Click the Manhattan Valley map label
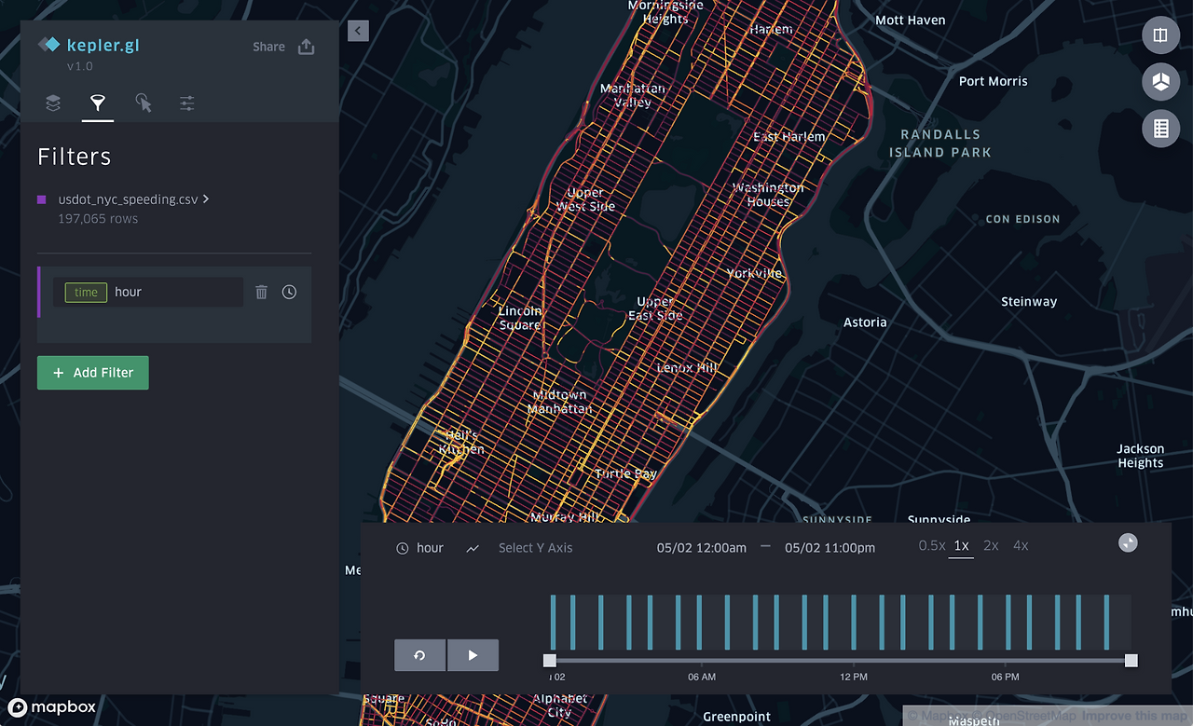 (633, 95)
